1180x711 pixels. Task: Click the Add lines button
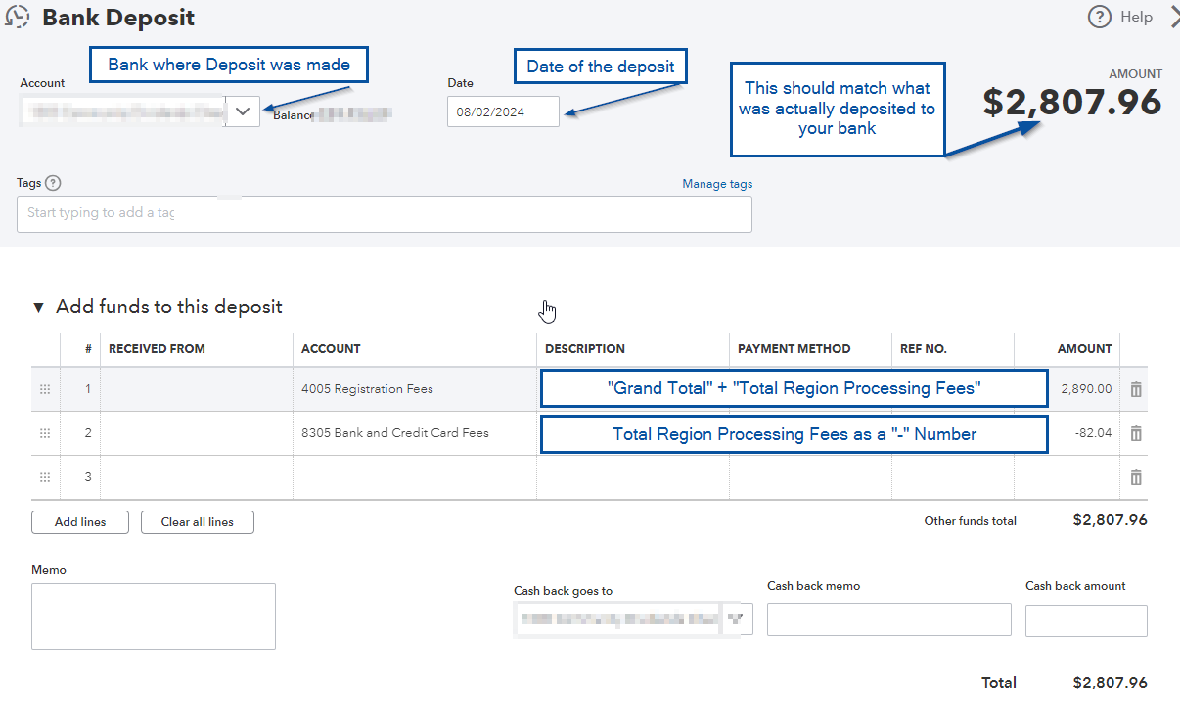80,522
